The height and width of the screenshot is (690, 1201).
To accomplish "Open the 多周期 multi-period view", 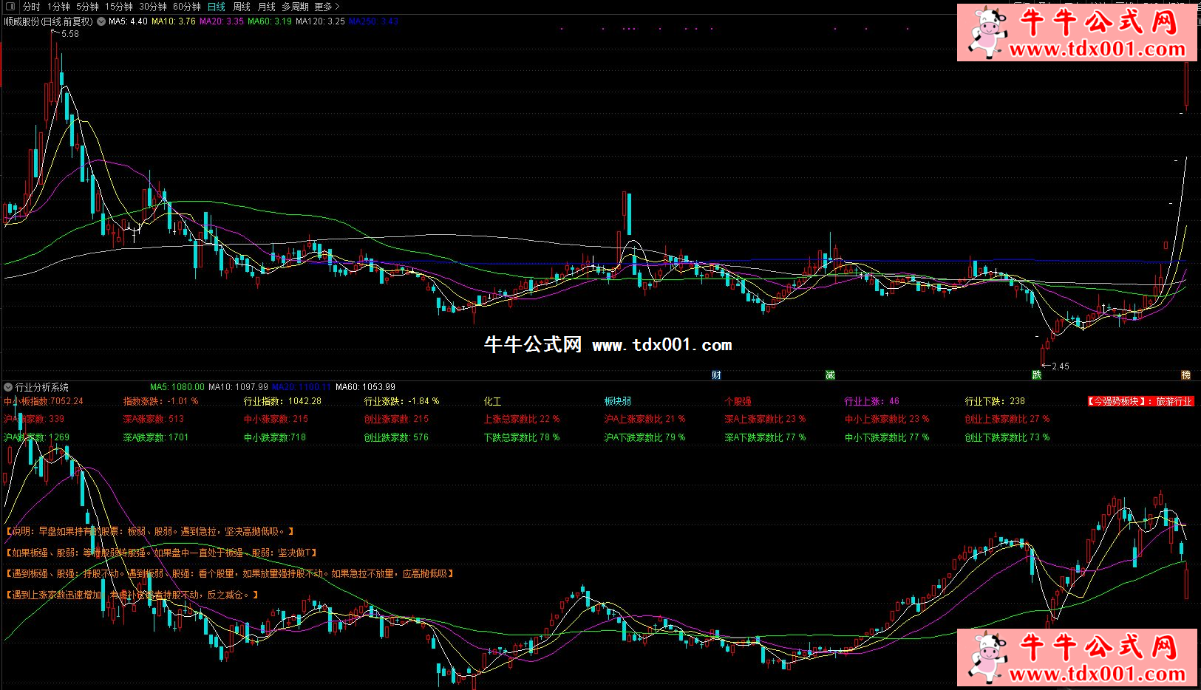I will pyautogui.click(x=295, y=7).
